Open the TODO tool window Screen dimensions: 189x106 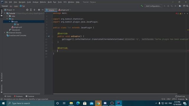tap(8, 96)
